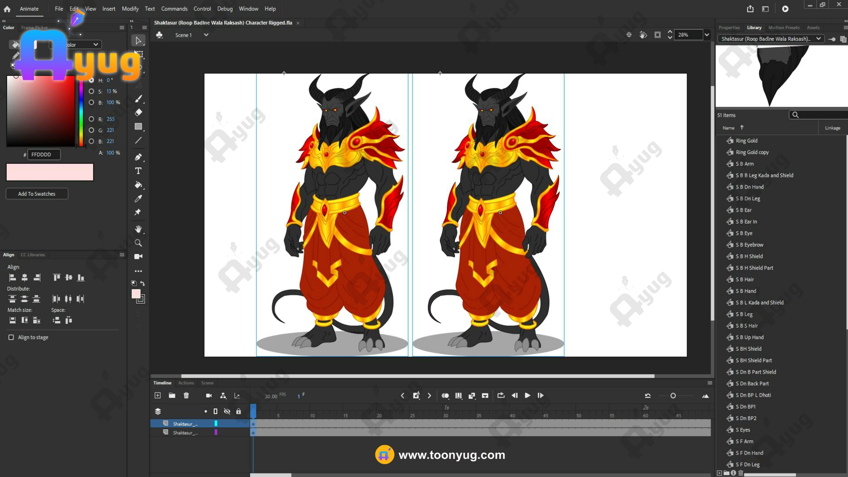
Task: Select the Zoom magnifier tool
Action: pos(138,243)
